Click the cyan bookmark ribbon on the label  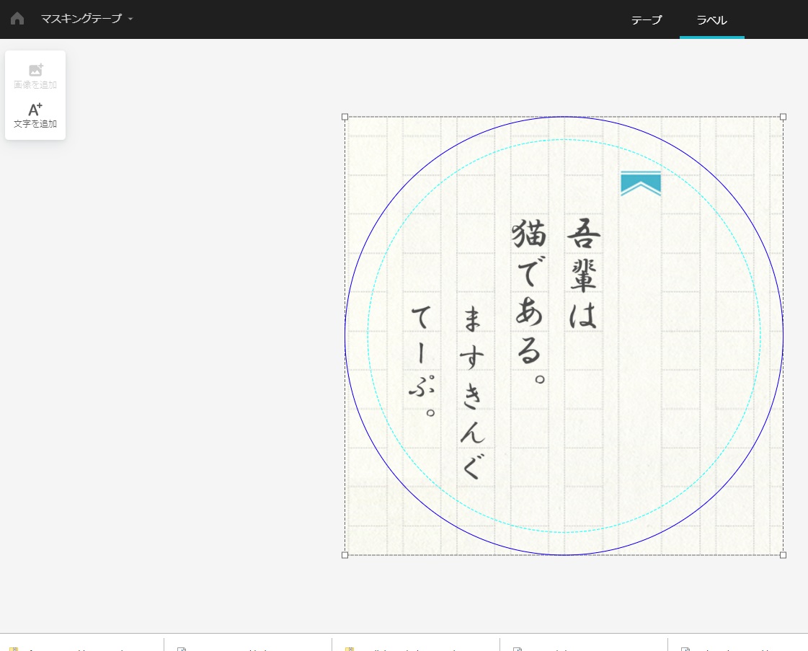[x=640, y=182]
